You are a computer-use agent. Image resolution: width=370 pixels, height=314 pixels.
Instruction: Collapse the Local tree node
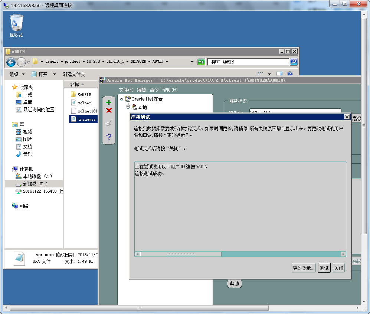(x=128, y=107)
